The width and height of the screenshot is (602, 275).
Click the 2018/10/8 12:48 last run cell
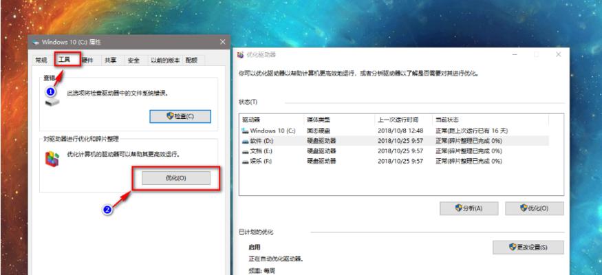pyautogui.click(x=400, y=131)
